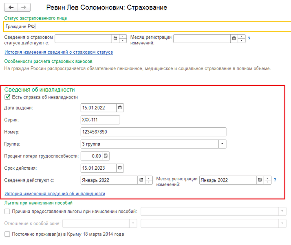Open История изменения сведений об инвалидности link
This screenshot has width=291, height=245.
coord(55,193)
